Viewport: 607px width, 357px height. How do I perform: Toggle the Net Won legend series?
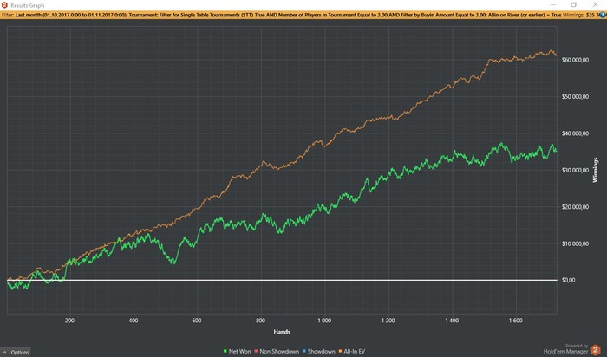[238, 351]
